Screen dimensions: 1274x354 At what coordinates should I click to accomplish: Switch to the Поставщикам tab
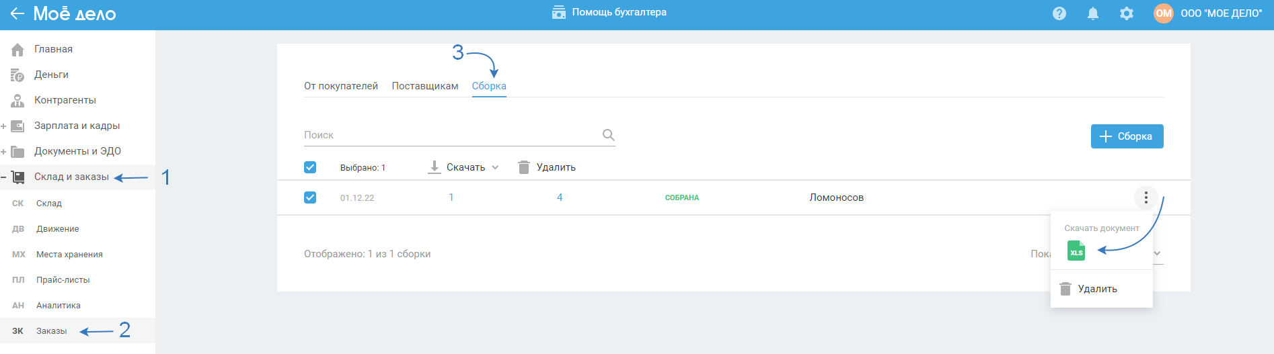(x=425, y=86)
